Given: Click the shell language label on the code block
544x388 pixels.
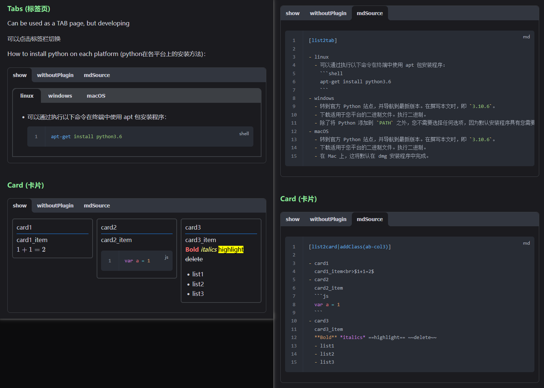Looking at the screenshot, I should 244,134.
